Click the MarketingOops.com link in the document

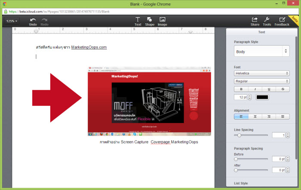89,47
